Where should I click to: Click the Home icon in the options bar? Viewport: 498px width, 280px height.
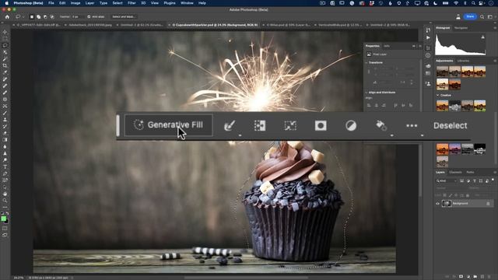(7, 17)
